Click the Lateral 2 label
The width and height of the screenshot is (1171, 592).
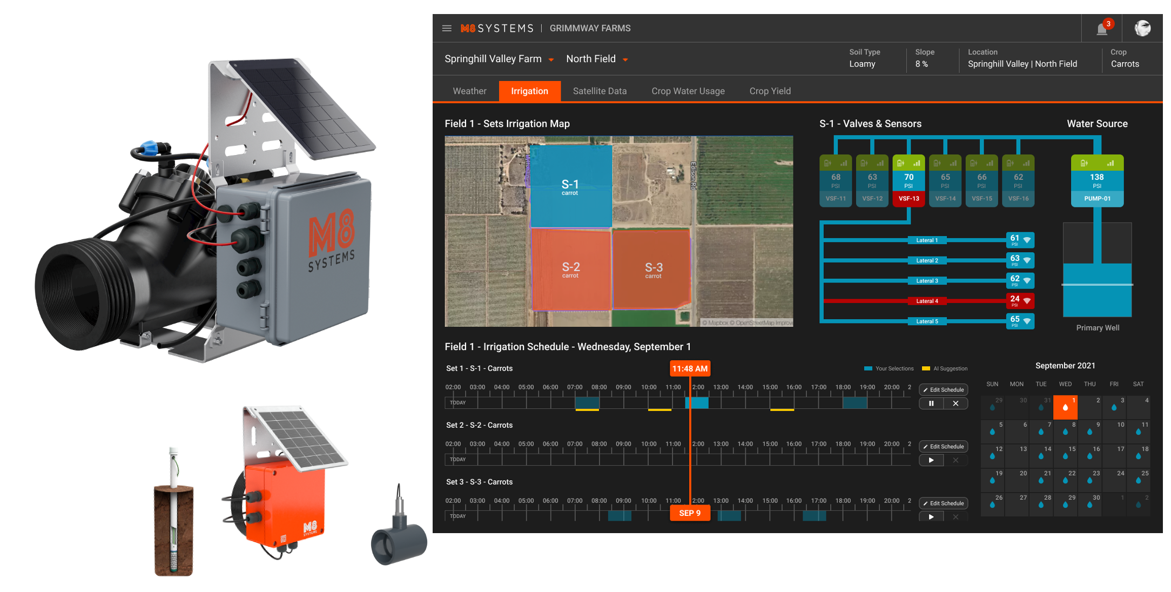927,260
